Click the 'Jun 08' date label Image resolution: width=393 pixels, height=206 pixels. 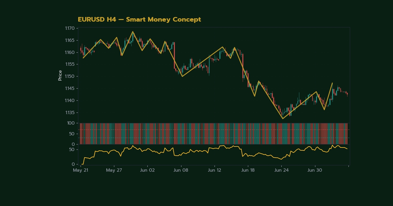click(x=181, y=170)
